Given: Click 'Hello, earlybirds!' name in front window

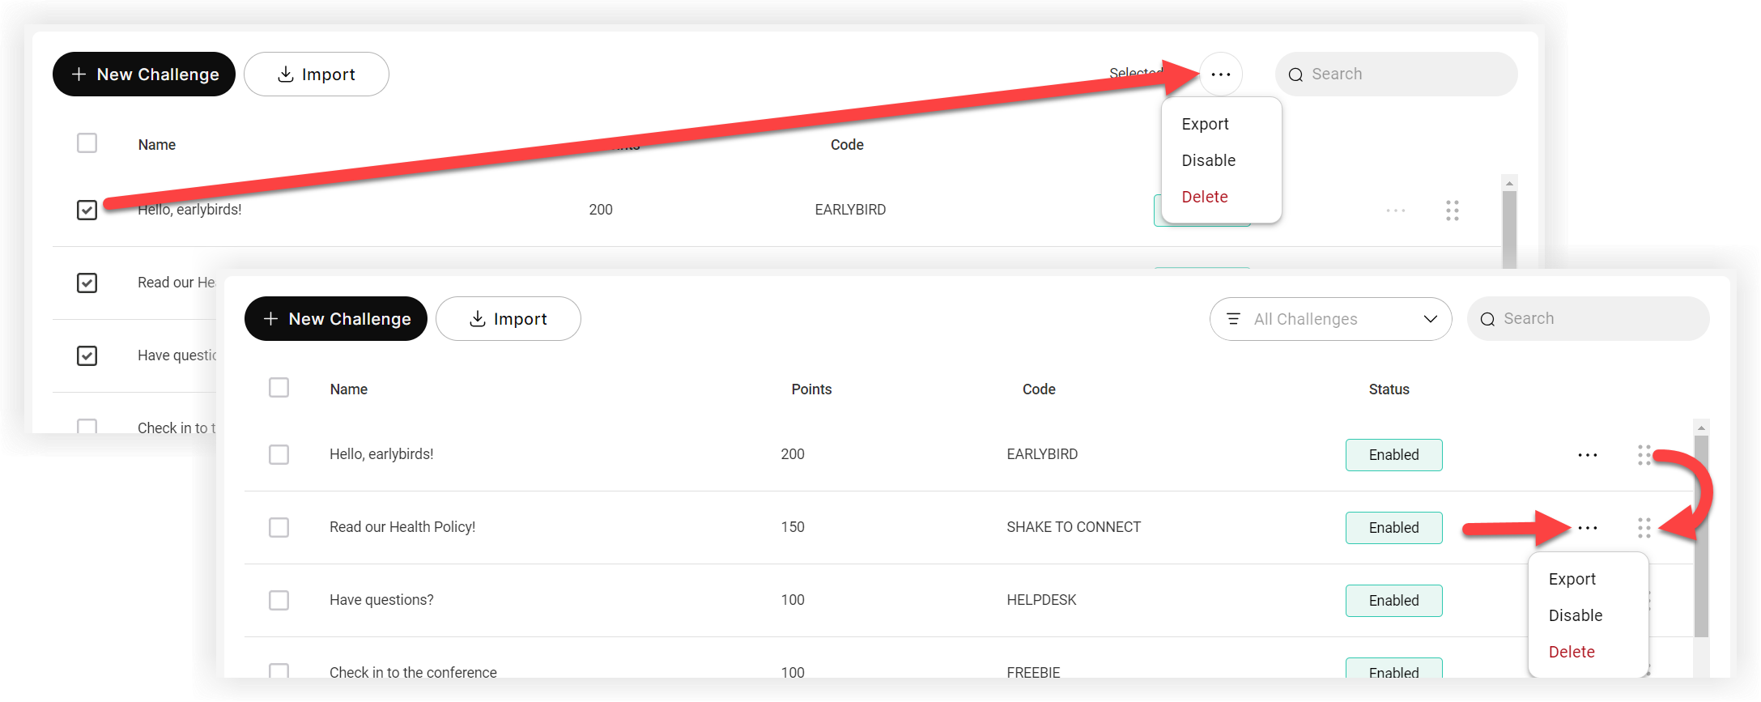Looking at the screenshot, I should (x=381, y=454).
